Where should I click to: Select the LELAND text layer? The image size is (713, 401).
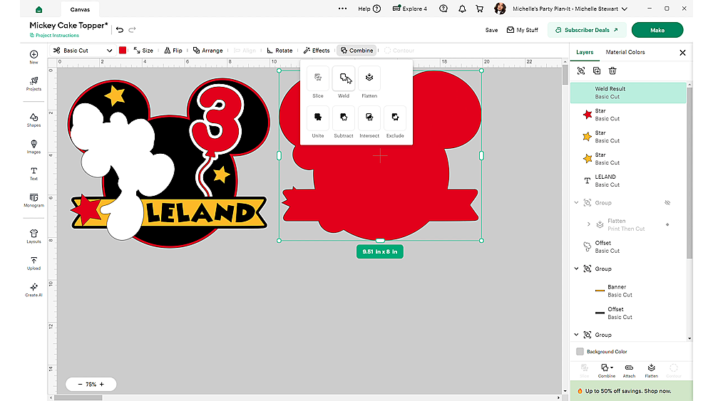(x=628, y=181)
